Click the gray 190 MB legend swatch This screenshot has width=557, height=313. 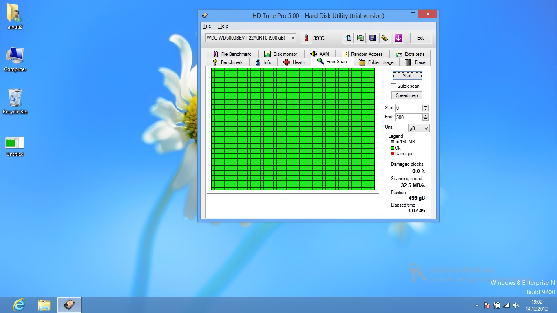coord(393,142)
